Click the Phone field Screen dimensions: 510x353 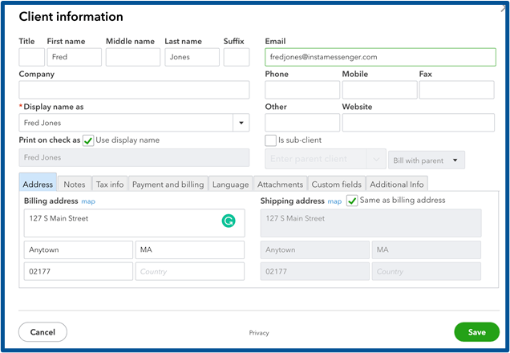pyautogui.click(x=302, y=90)
